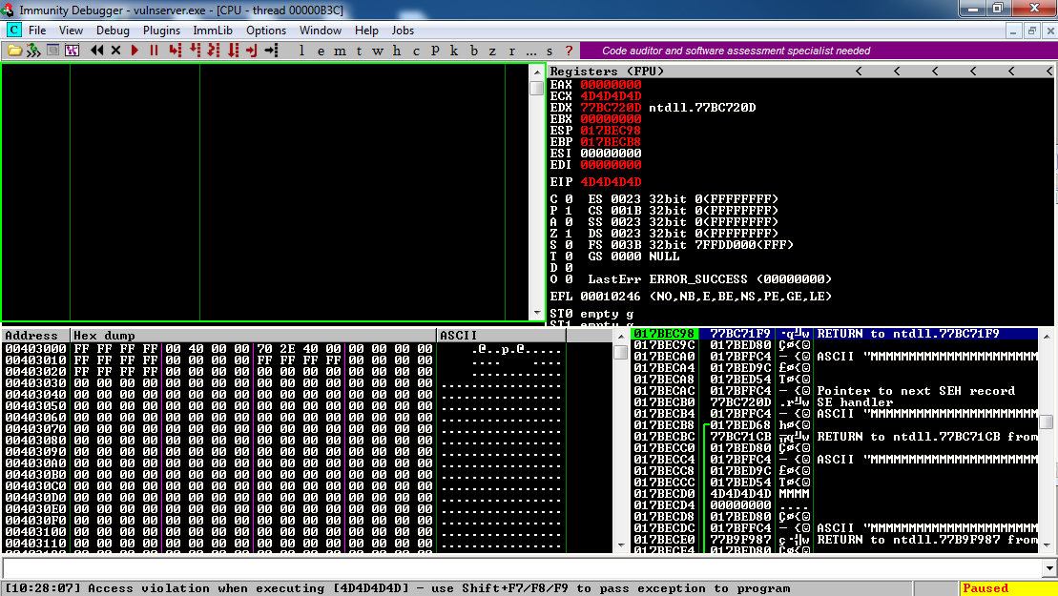Screen dimensions: 1058x596
Task: Open the ImmLib menu
Action: point(213,31)
